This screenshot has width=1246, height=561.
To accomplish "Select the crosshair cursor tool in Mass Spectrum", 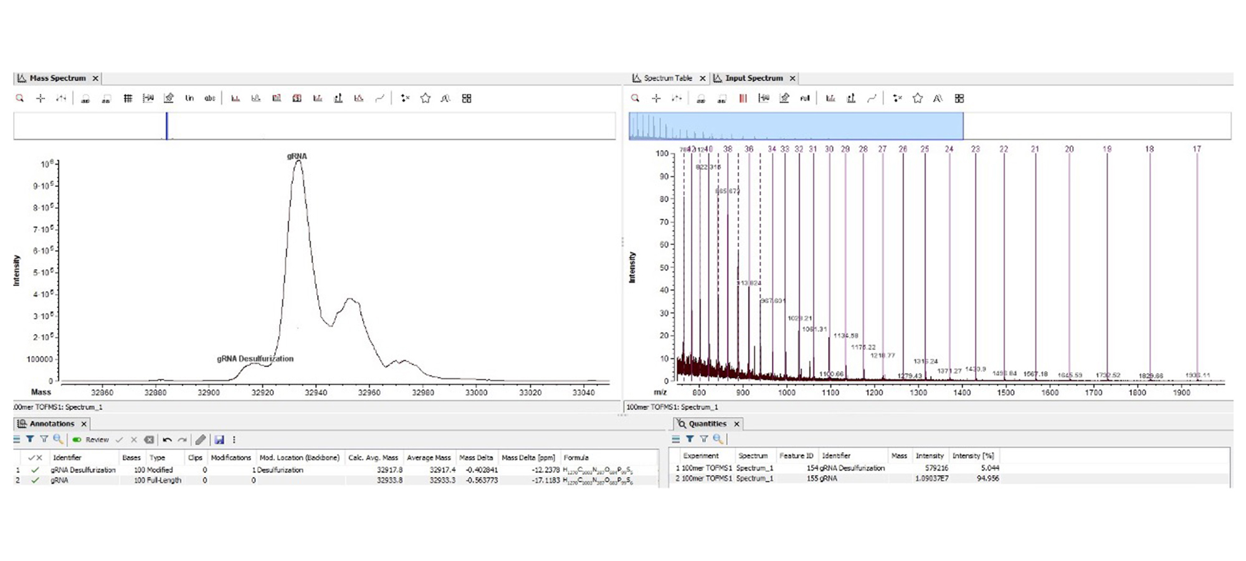I will coord(40,98).
